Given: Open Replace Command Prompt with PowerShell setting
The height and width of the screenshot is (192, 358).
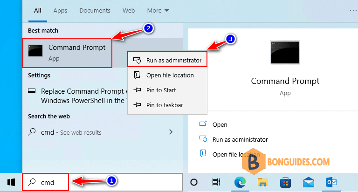Looking at the screenshot, I should click(x=78, y=96).
